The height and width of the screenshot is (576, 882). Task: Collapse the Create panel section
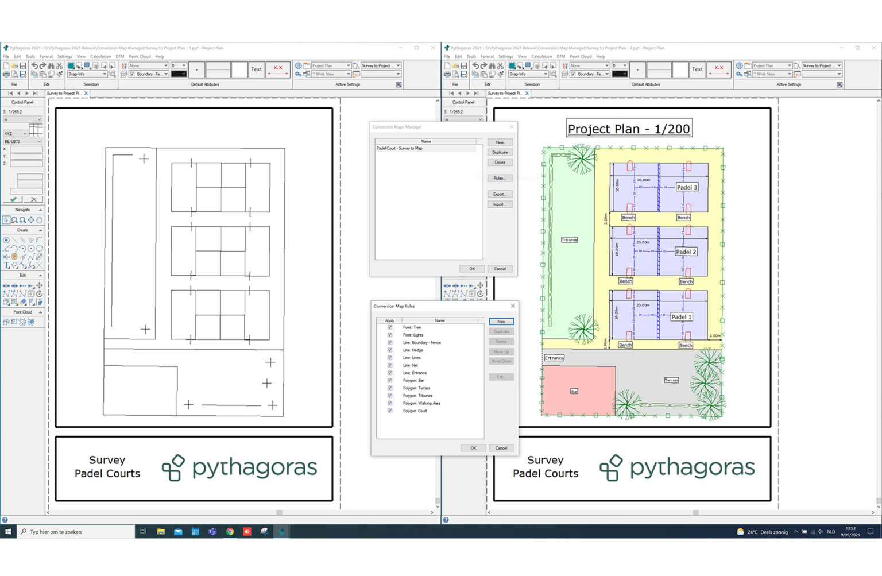[40, 230]
